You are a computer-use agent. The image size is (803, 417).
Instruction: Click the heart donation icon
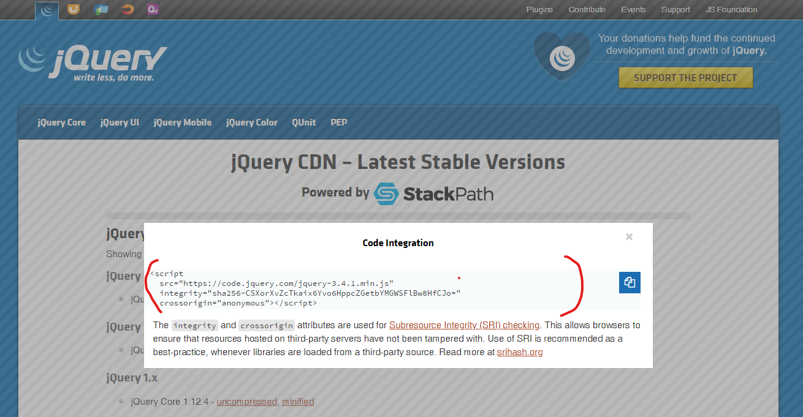(x=561, y=57)
